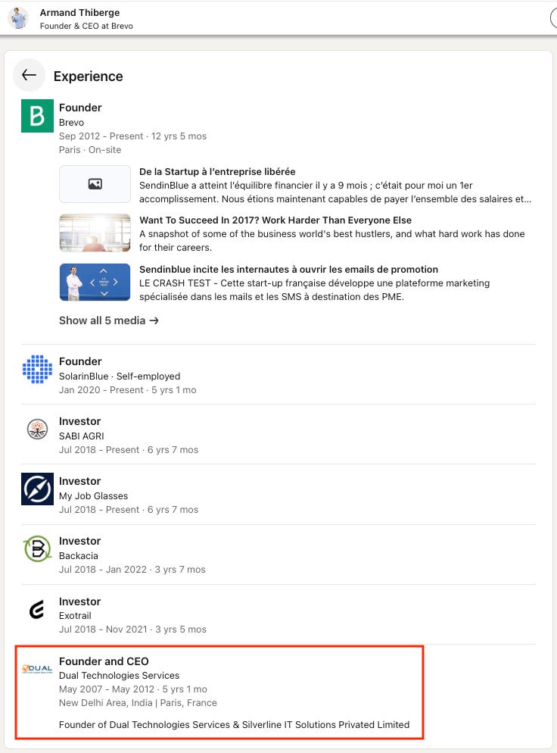Select Dual Technologies Services company name
The height and width of the screenshot is (753, 557).
coord(119,675)
